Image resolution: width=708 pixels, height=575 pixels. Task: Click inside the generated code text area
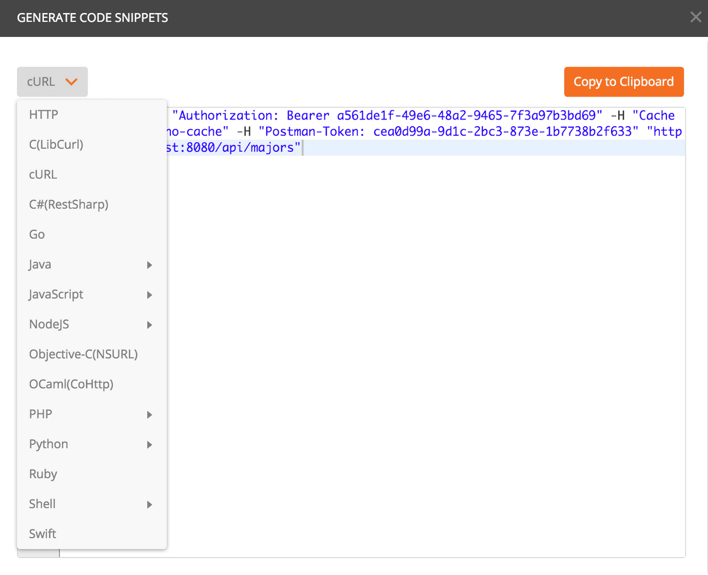coord(426,333)
